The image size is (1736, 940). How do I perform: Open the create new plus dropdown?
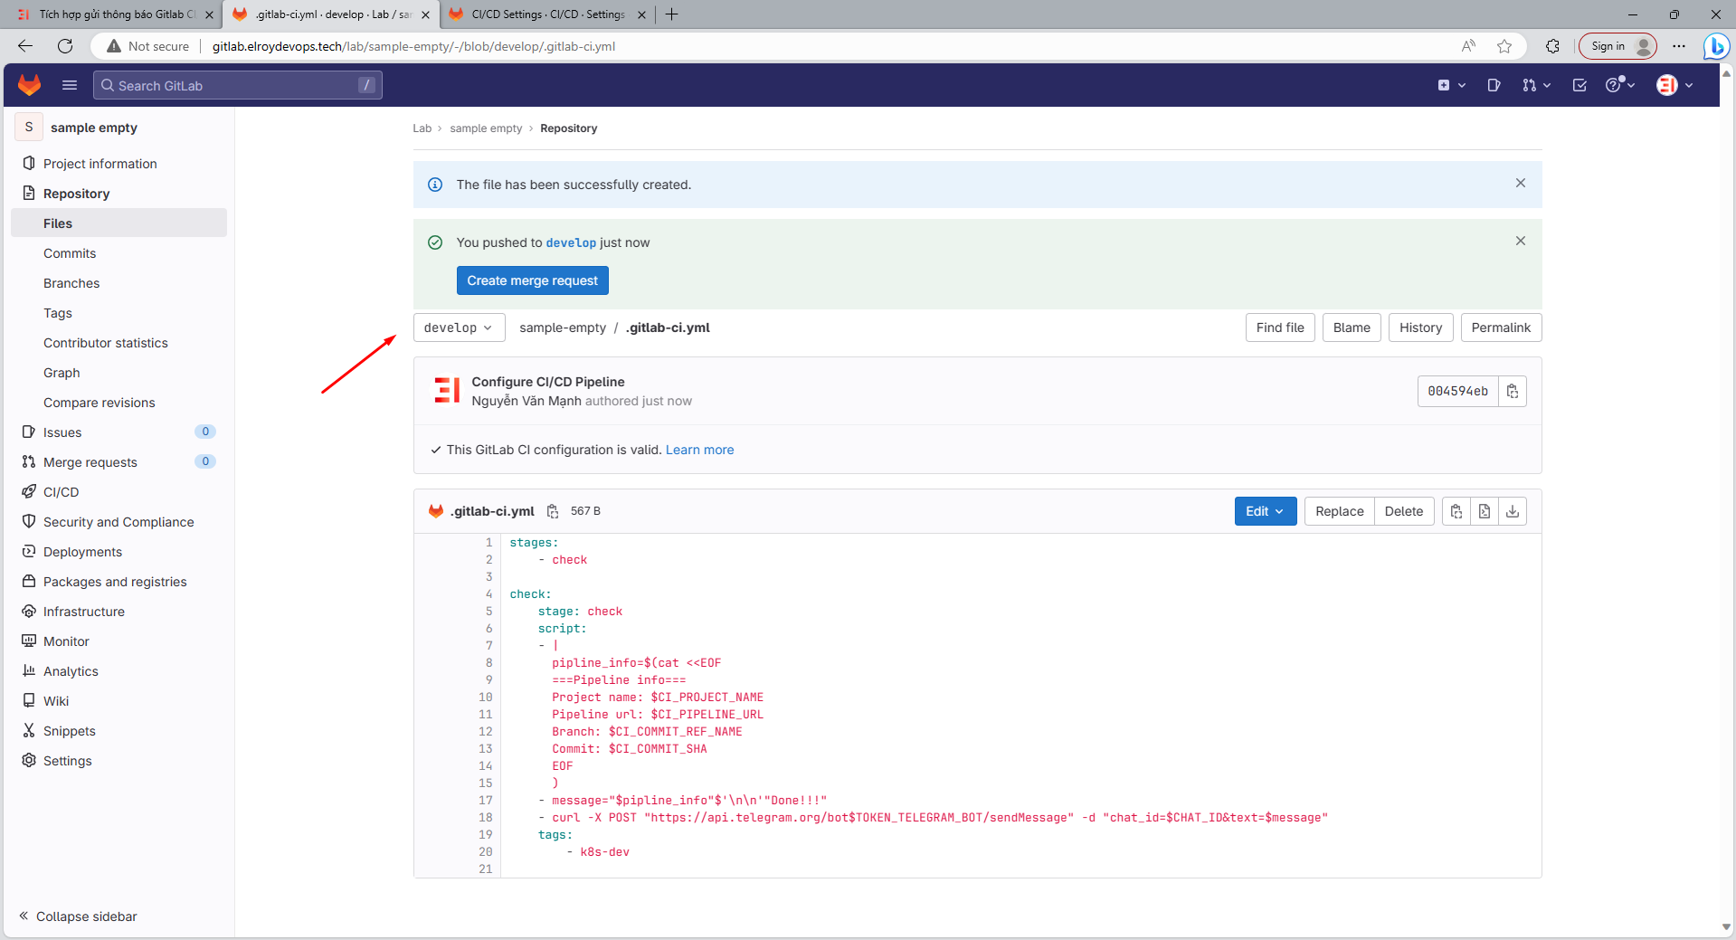[x=1451, y=85]
